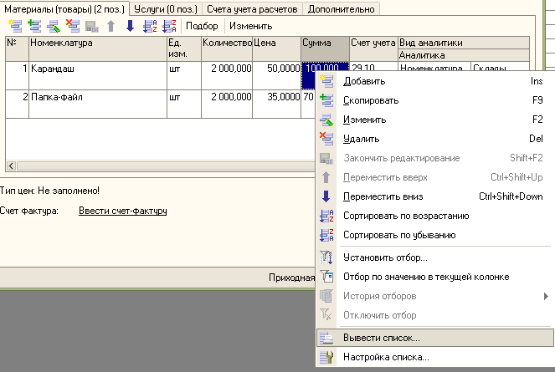Choose Добавить in the context menu
The image size is (555, 372).
tap(435, 81)
